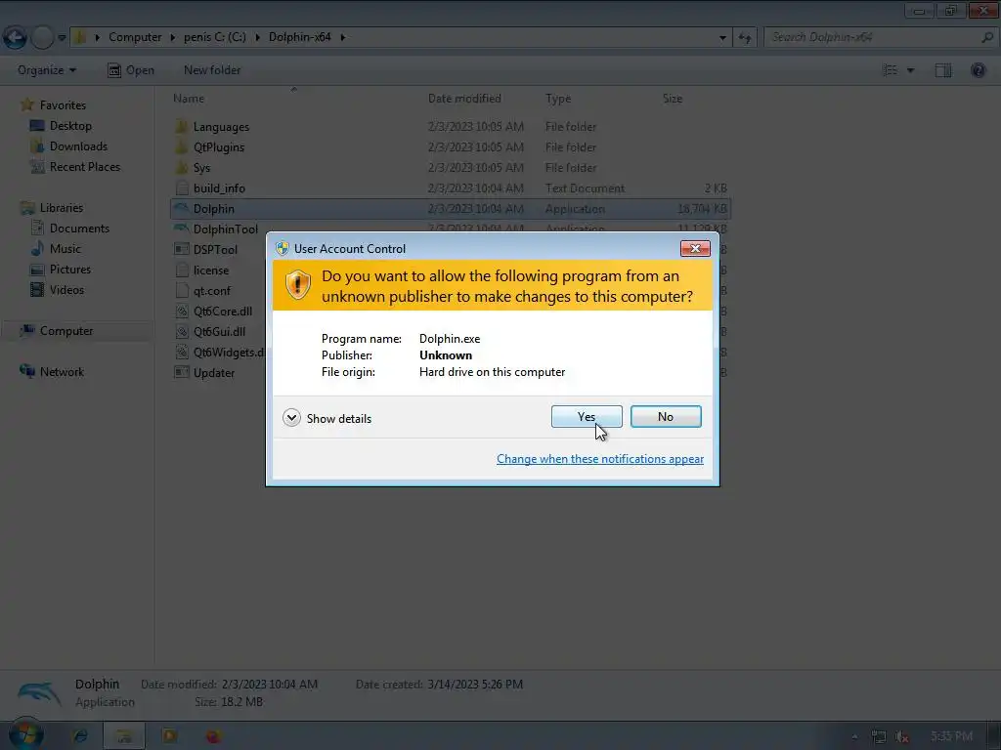Click Open in the Explorer toolbar
Viewport: 1001px width, 750px height.
131,70
